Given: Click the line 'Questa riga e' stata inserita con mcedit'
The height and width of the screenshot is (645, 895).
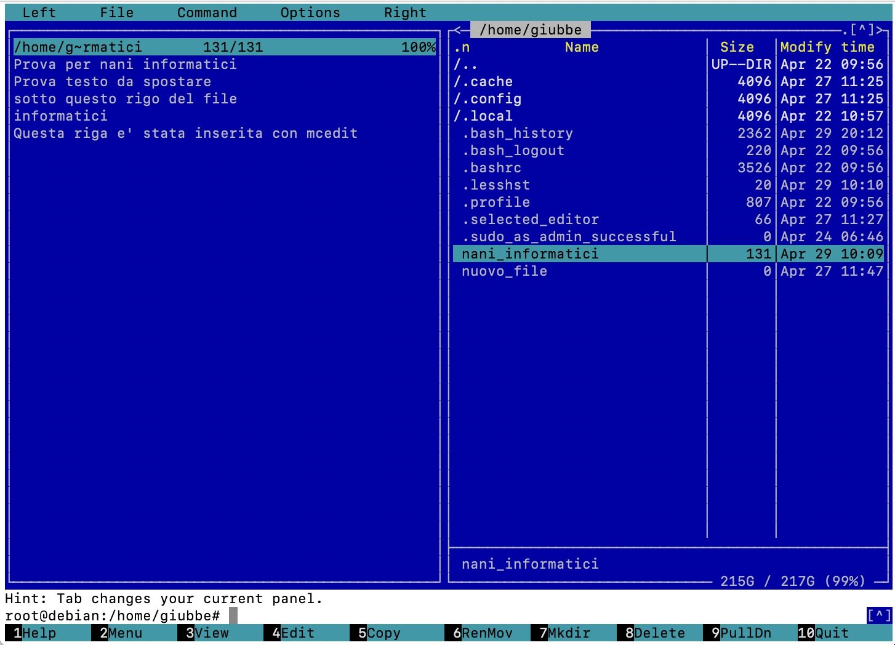Looking at the screenshot, I should (185, 133).
